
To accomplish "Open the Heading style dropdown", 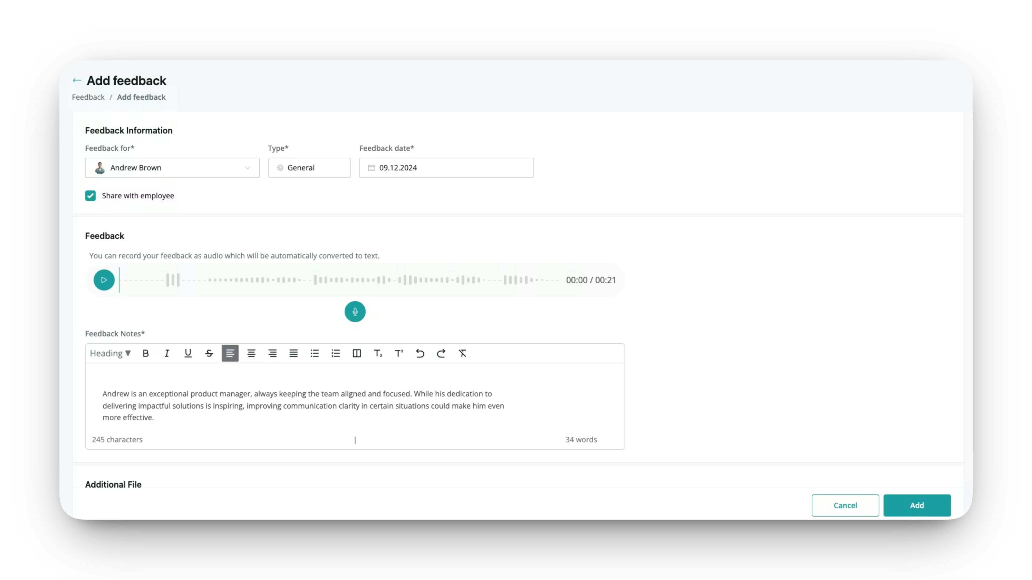I will [x=110, y=353].
